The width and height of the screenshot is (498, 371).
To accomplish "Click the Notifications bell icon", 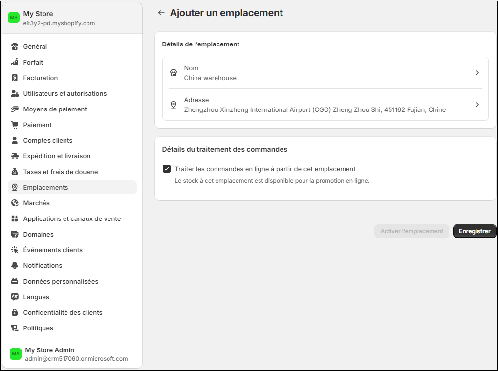I will [15, 266].
